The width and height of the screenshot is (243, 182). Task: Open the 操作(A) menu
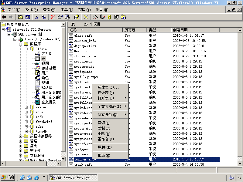tap(32, 10)
